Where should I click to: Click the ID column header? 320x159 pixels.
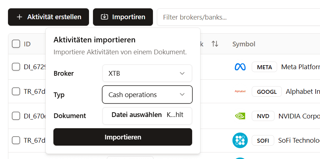pos(27,44)
